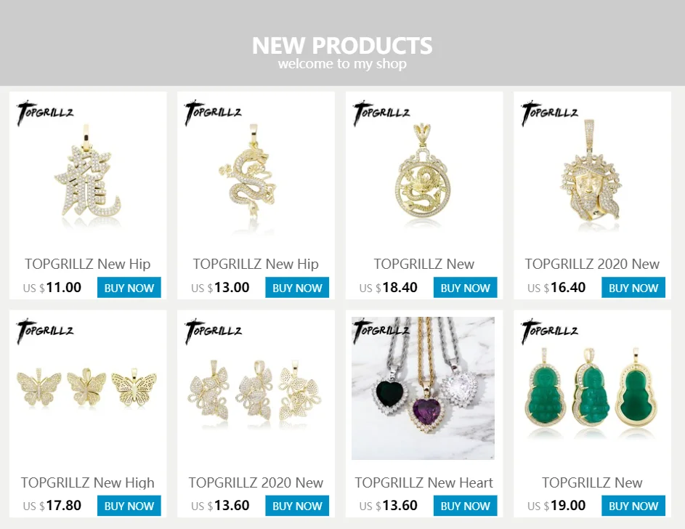Open the TOPGRILLZ New Heart product title
This screenshot has height=529, width=685.
click(x=423, y=482)
